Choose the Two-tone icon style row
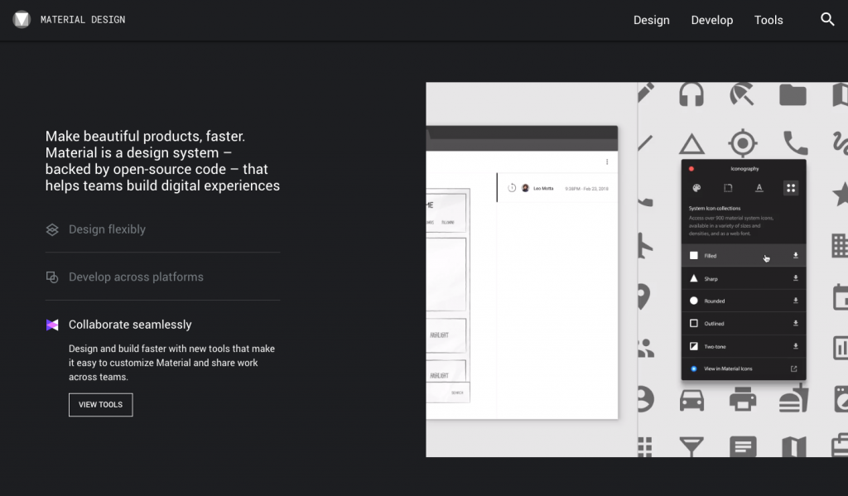This screenshot has height=496, width=848. (x=744, y=346)
